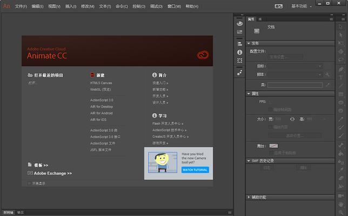Open the Swatches panel icon
The width and height of the screenshot is (348, 216).
[x=239, y=32]
